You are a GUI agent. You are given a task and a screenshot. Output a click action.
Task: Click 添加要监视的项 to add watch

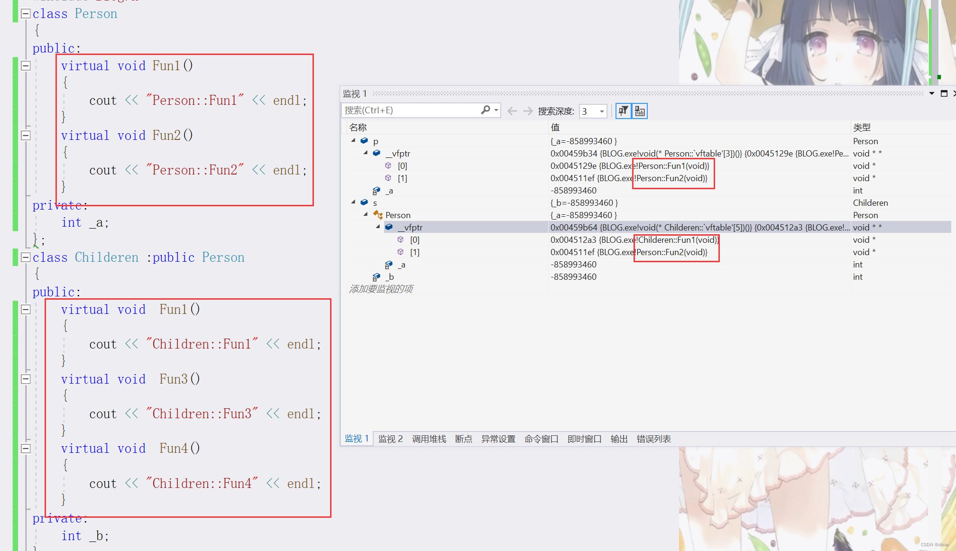click(381, 289)
